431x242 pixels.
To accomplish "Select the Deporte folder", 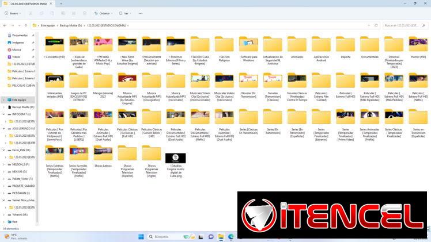I will point(345,47).
